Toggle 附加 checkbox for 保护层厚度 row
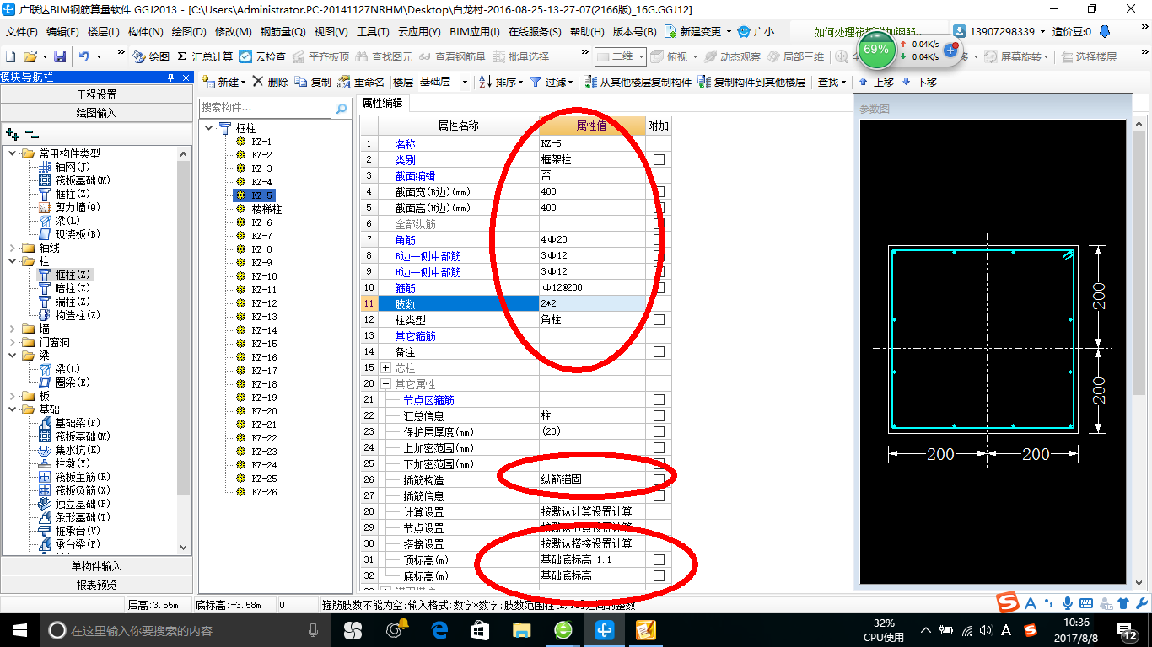 (x=659, y=431)
